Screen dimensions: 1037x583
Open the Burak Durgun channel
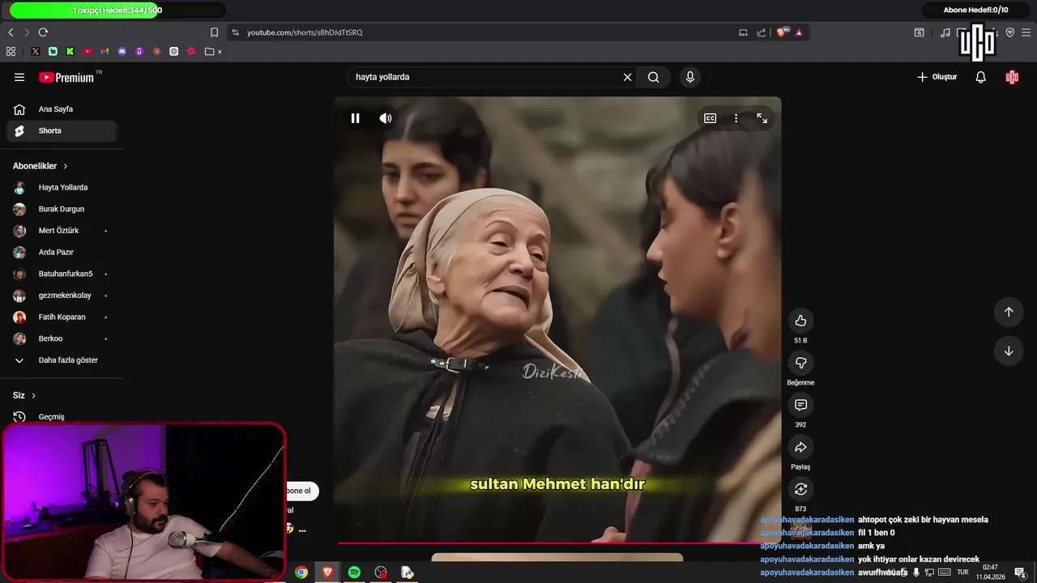(x=62, y=209)
